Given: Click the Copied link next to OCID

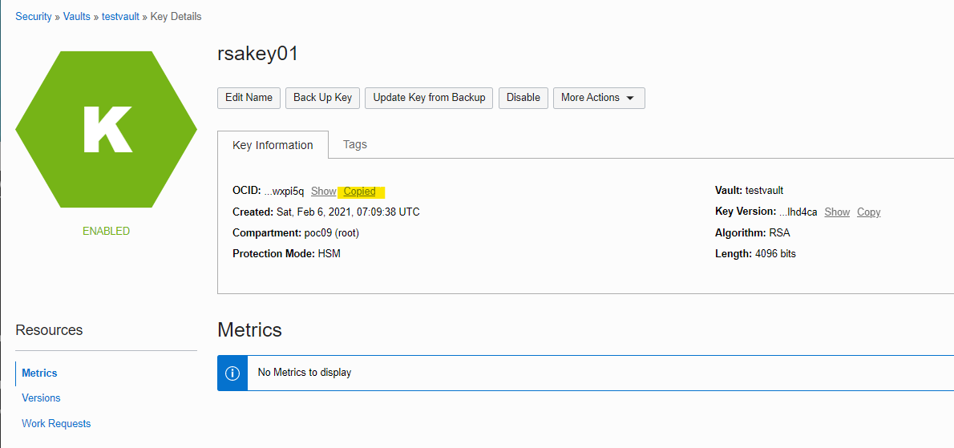Looking at the screenshot, I should (359, 192).
